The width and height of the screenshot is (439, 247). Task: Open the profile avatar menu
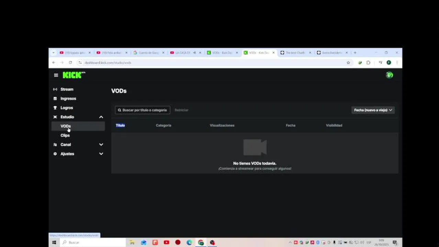point(389,75)
